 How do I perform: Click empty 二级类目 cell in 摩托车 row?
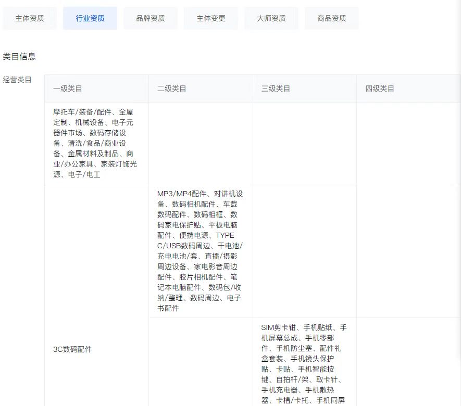[x=201, y=143]
